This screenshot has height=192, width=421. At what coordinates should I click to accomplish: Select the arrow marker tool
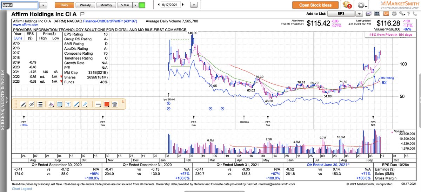click(86, 104)
